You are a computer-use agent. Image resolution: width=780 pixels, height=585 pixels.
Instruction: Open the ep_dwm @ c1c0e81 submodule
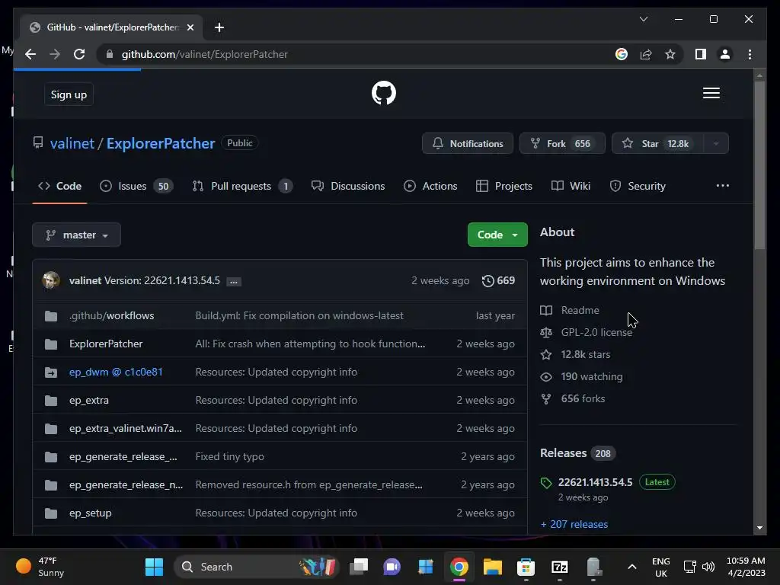tap(116, 372)
